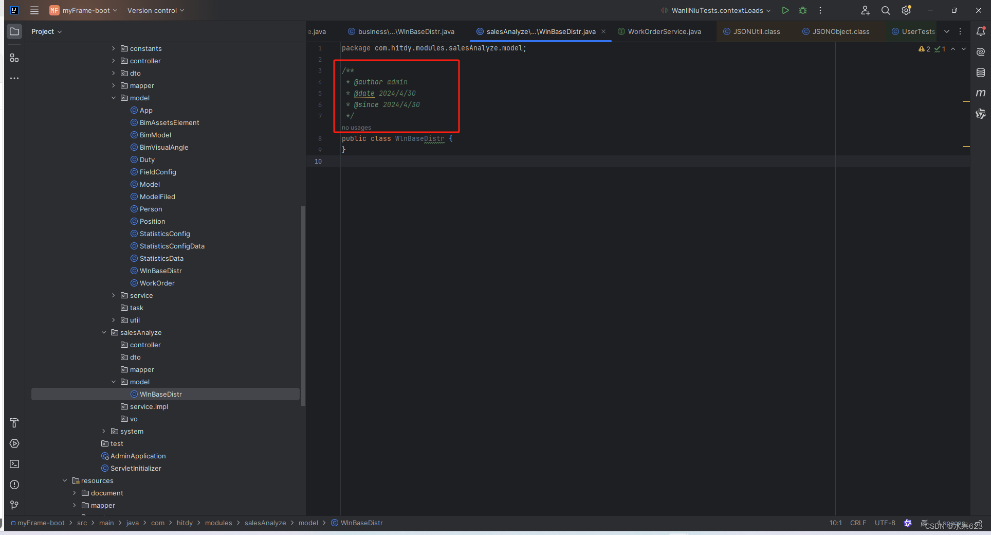Select the service.impl package
Image resolution: width=991 pixels, height=535 pixels.
(149, 406)
